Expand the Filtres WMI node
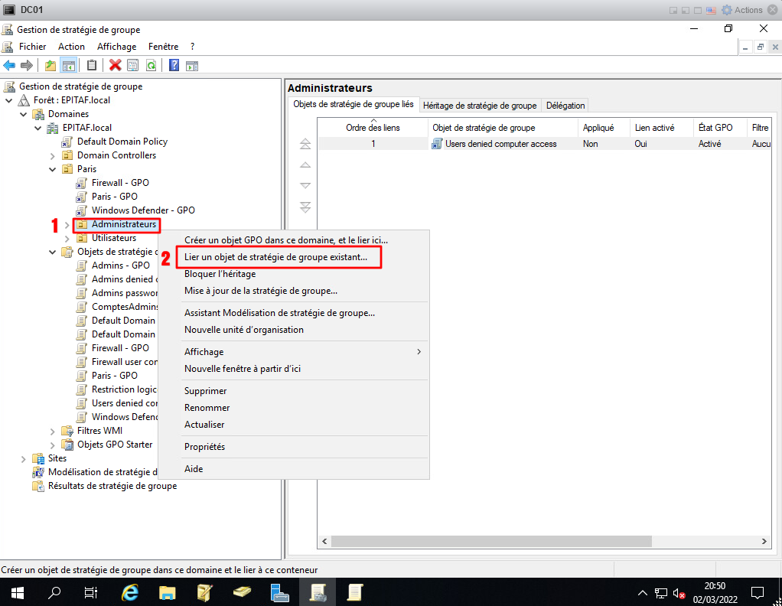 pos(53,431)
